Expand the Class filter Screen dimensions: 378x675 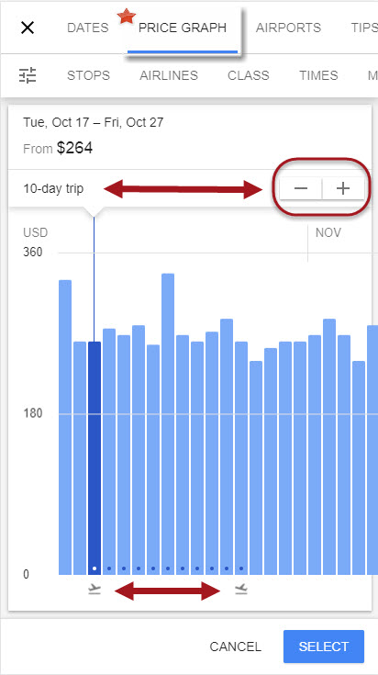[248, 75]
